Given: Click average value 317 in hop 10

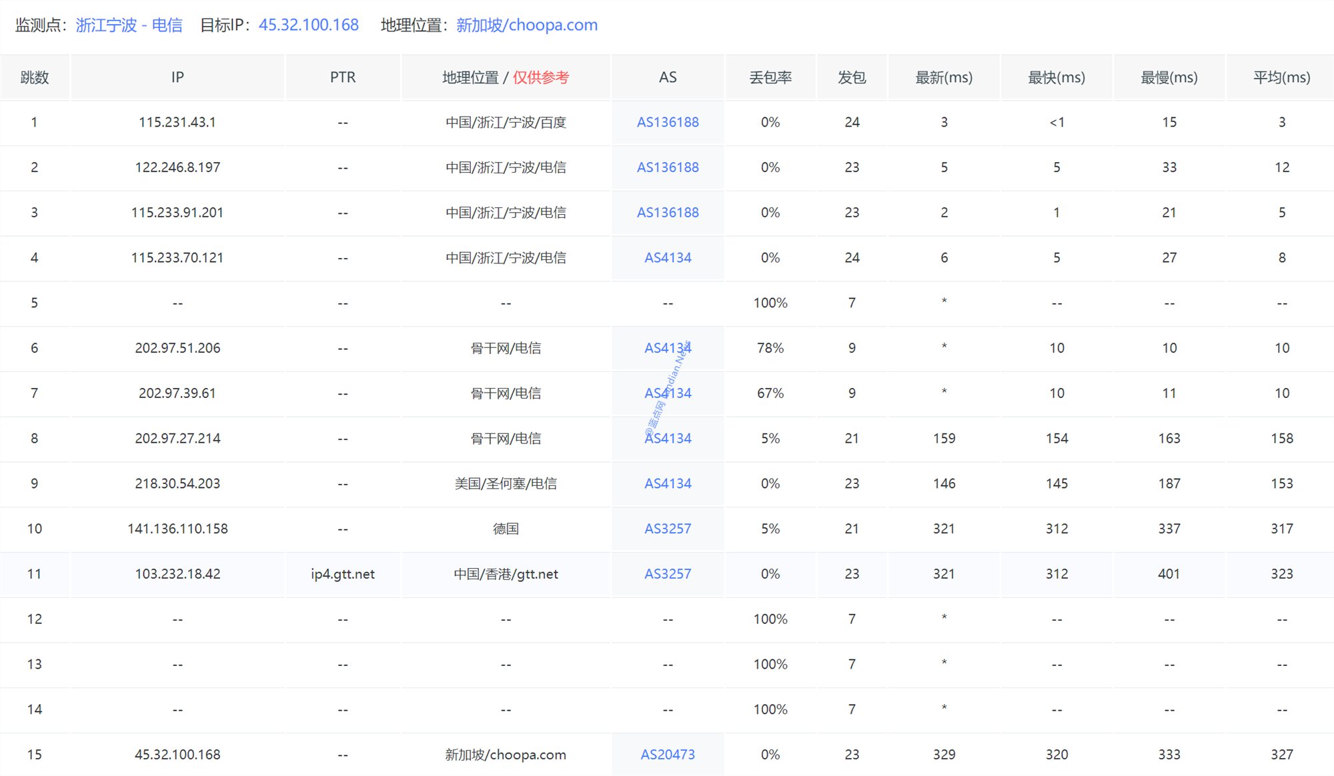Looking at the screenshot, I should pos(1282,529).
